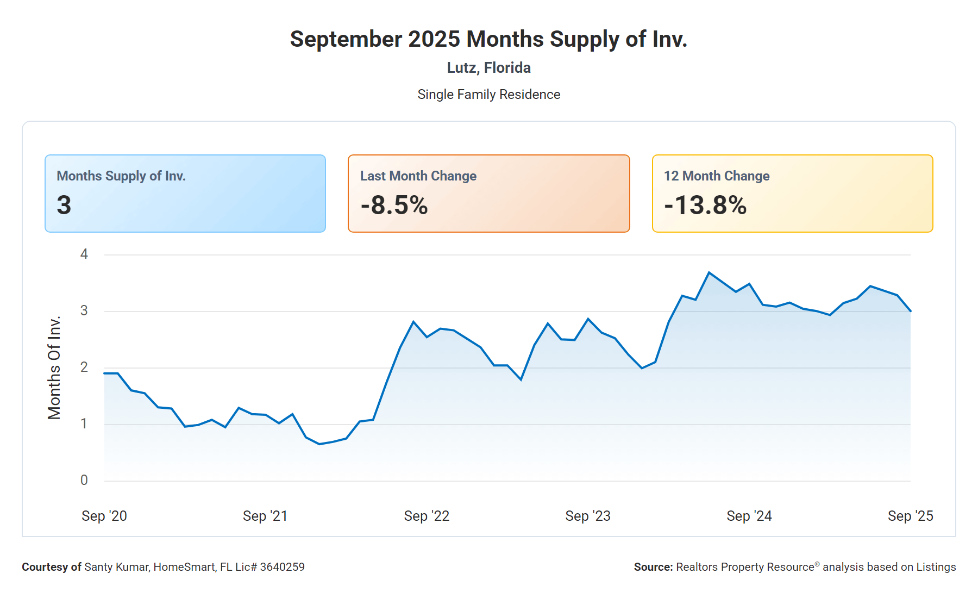Viewport: 978px width, 598px height.
Task: Click the y-axis label 4
Action: point(84,254)
